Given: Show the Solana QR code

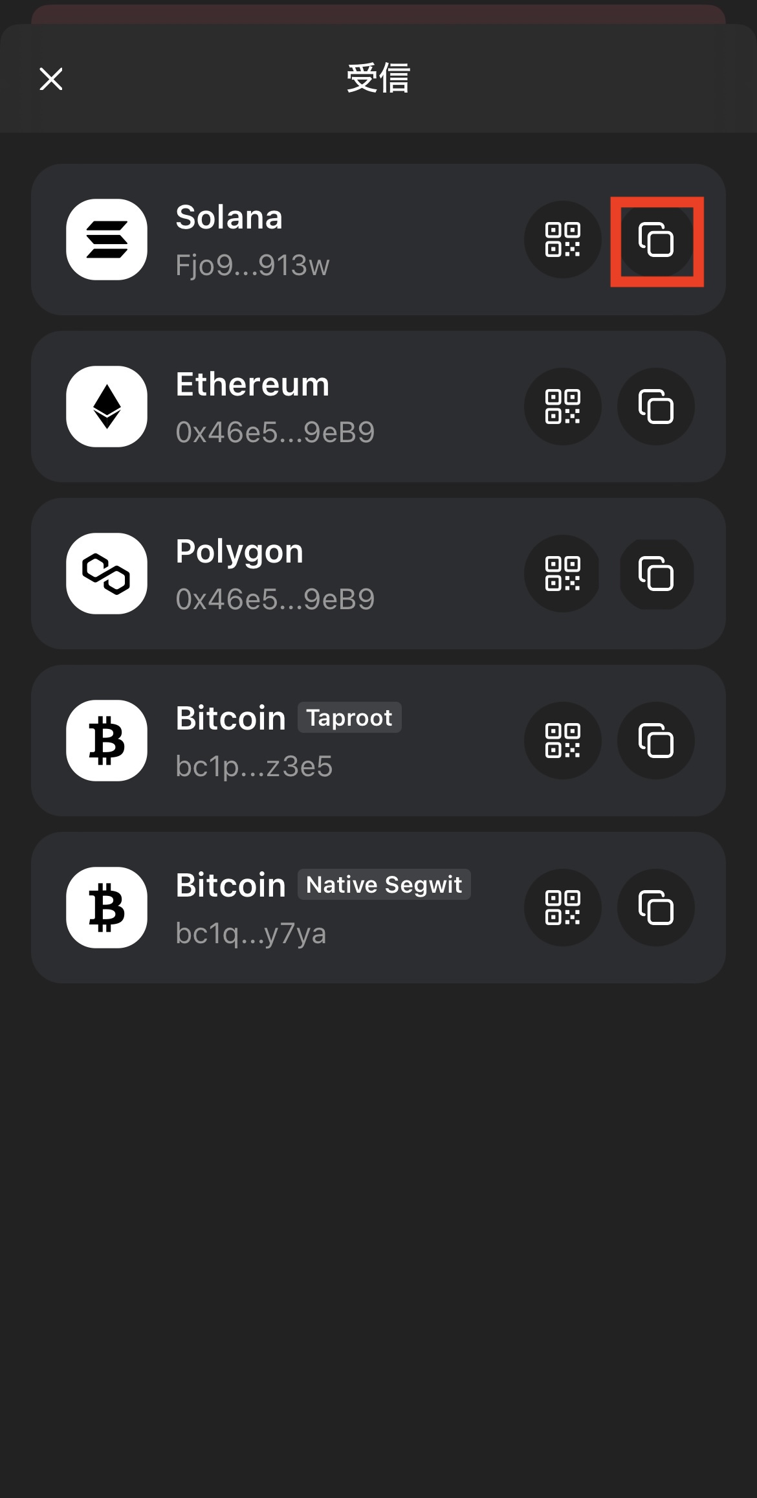Looking at the screenshot, I should (x=562, y=240).
